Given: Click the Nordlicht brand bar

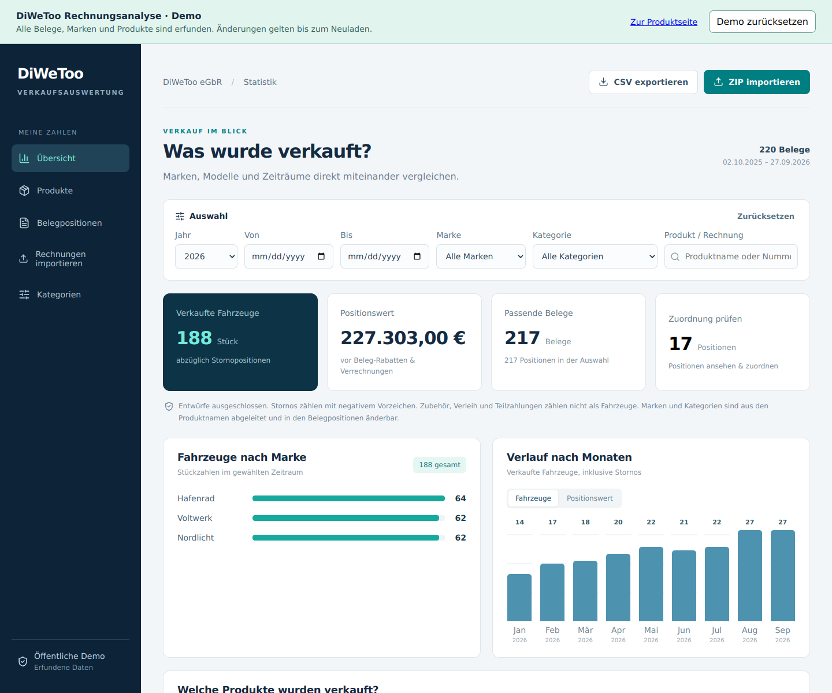Looking at the screenshot, I should click(348, 538).
